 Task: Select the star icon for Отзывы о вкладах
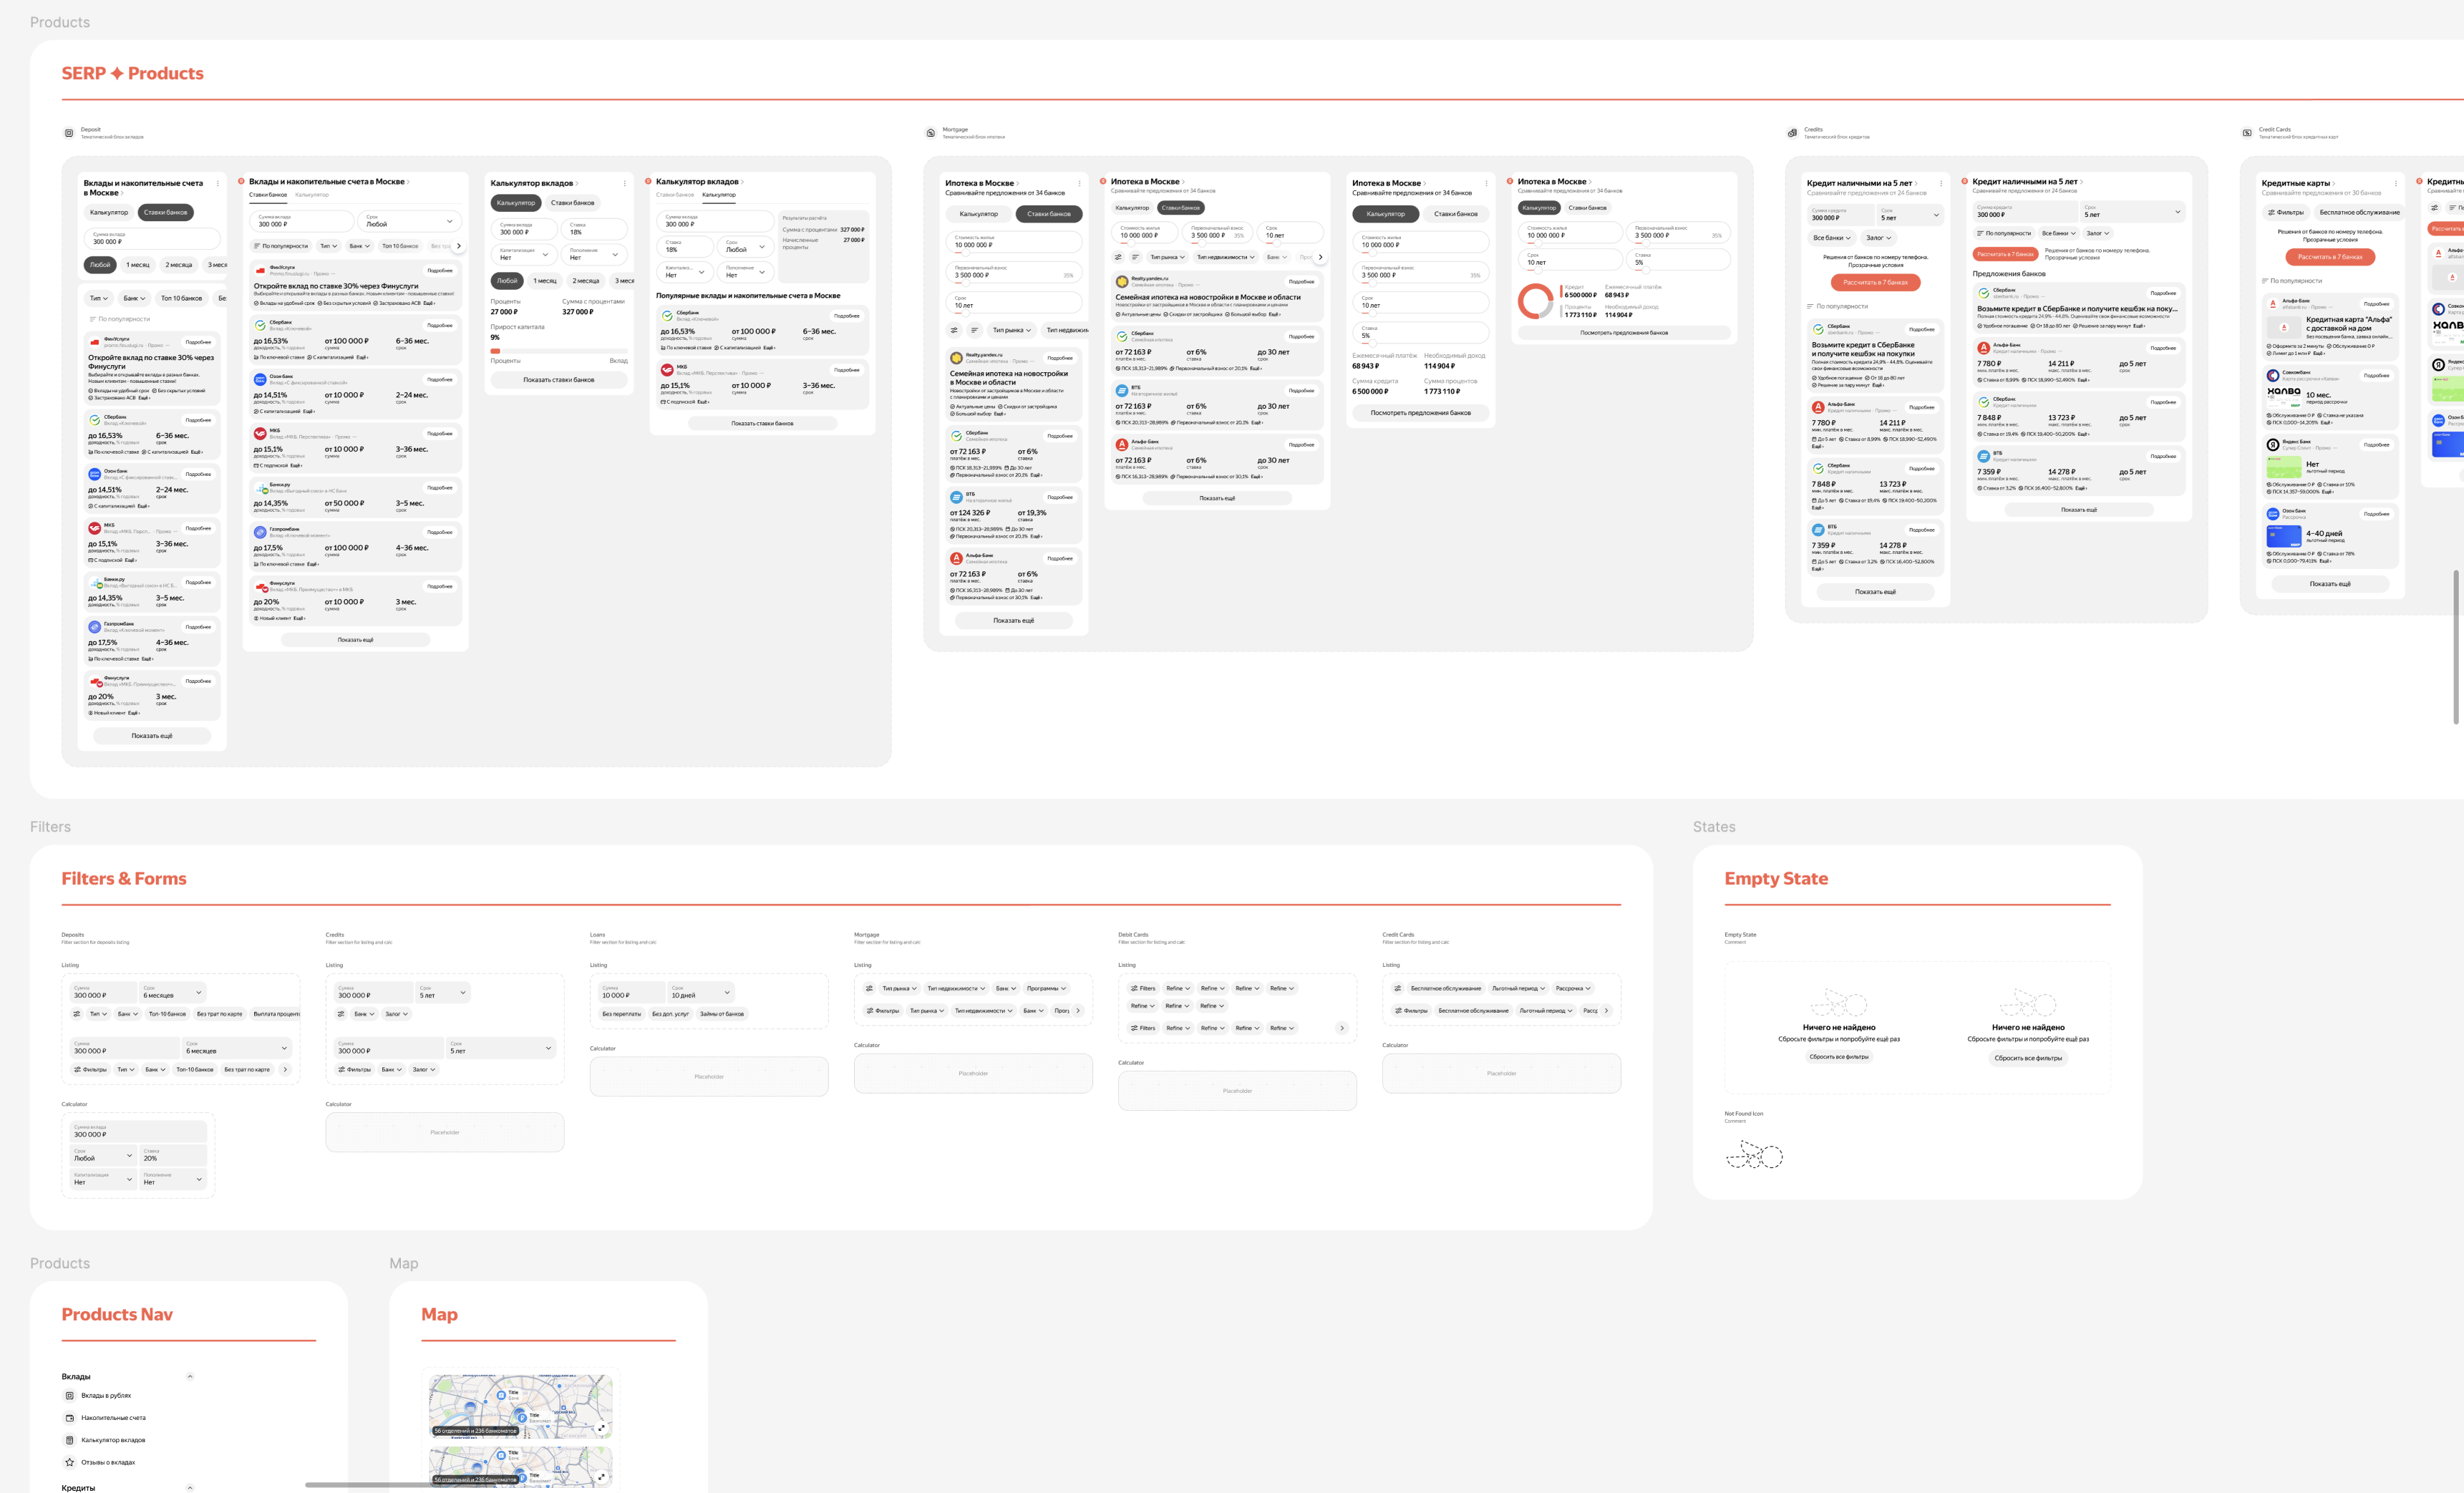click(70, 1462)
